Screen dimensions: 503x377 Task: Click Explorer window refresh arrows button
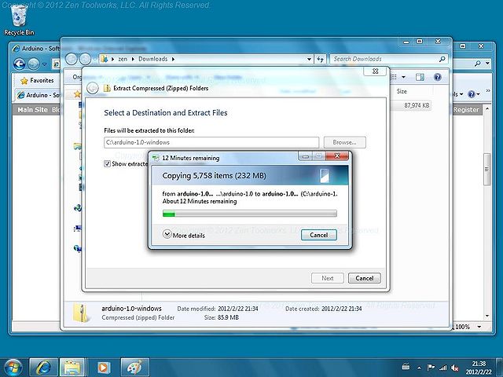click(320, 60)
